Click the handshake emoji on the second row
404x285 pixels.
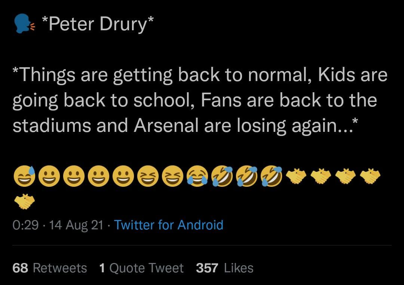pos(24,201)
